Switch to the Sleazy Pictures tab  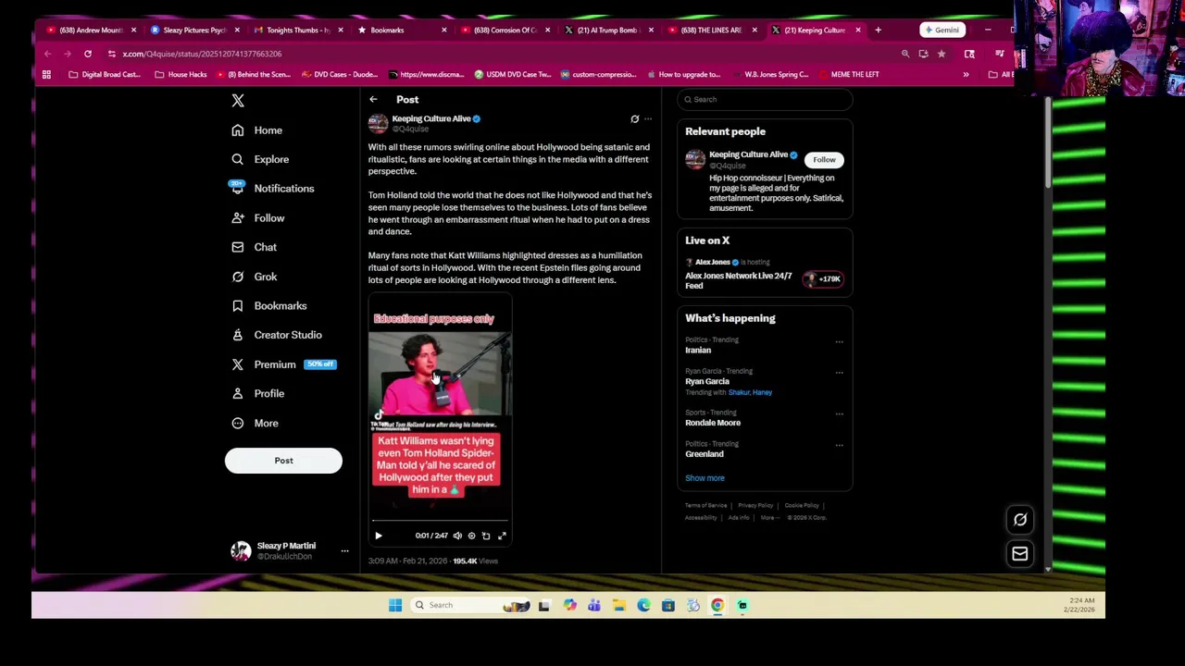click(x=193, y=30)
